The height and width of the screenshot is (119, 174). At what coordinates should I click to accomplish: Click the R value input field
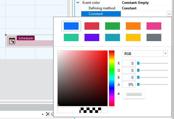tap(129, 63)
